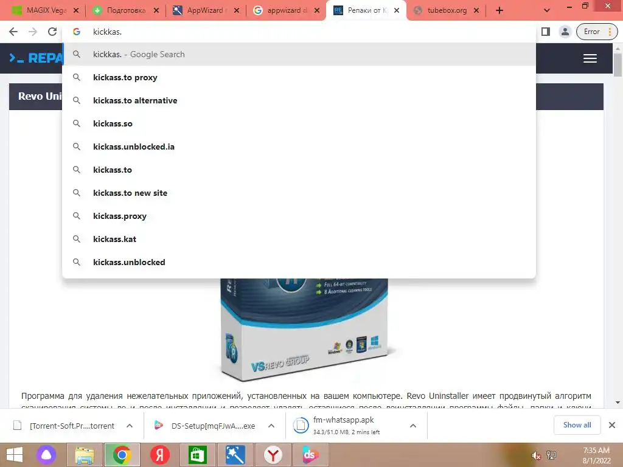Click the page scrollbar thumb

coord(618,64)
